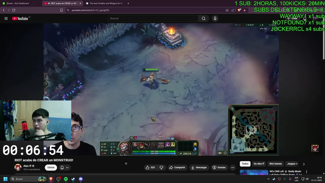The width and height of the screenshot is (325, 183).
Task: Click the Descargar download button
Action: (199, 167)
